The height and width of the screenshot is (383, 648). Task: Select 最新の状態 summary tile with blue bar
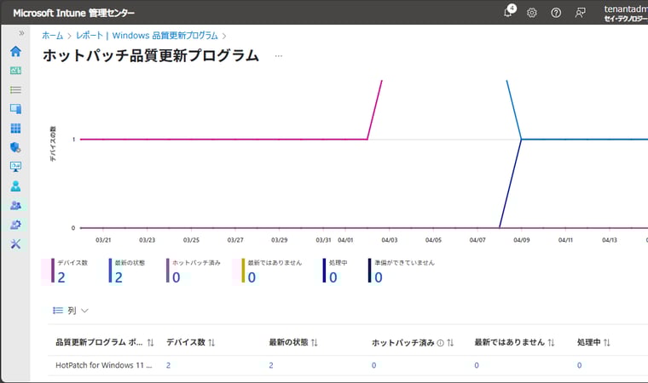coord(126,272)
